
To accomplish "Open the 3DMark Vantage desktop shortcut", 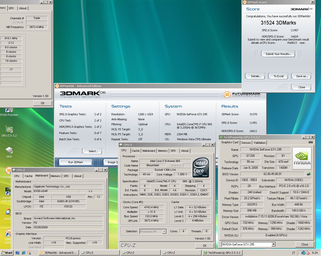I will (8, 236).
